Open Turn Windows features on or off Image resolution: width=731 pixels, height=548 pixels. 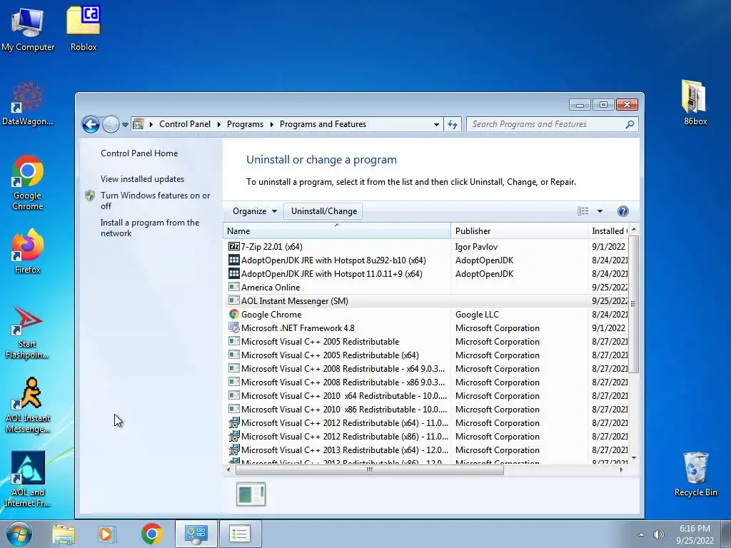click(x=155, y=201)
